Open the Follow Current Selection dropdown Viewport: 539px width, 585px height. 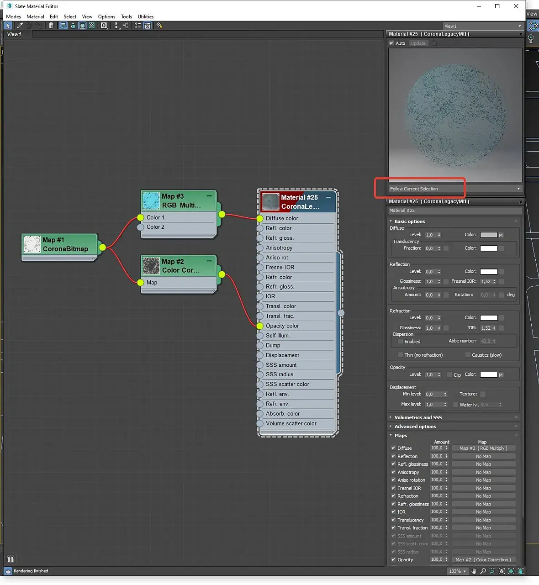pos(454,189)
